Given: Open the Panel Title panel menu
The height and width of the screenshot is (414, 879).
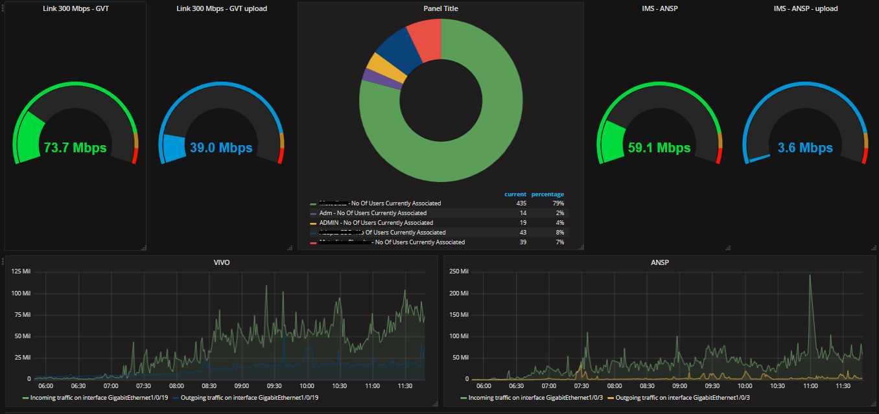Looking at the screenshot, I should click(441, 8).
